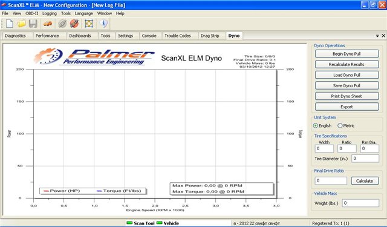Select the Metric unit system
The width and height of the screenshot is (387, 227).
[x=346, y=126]
